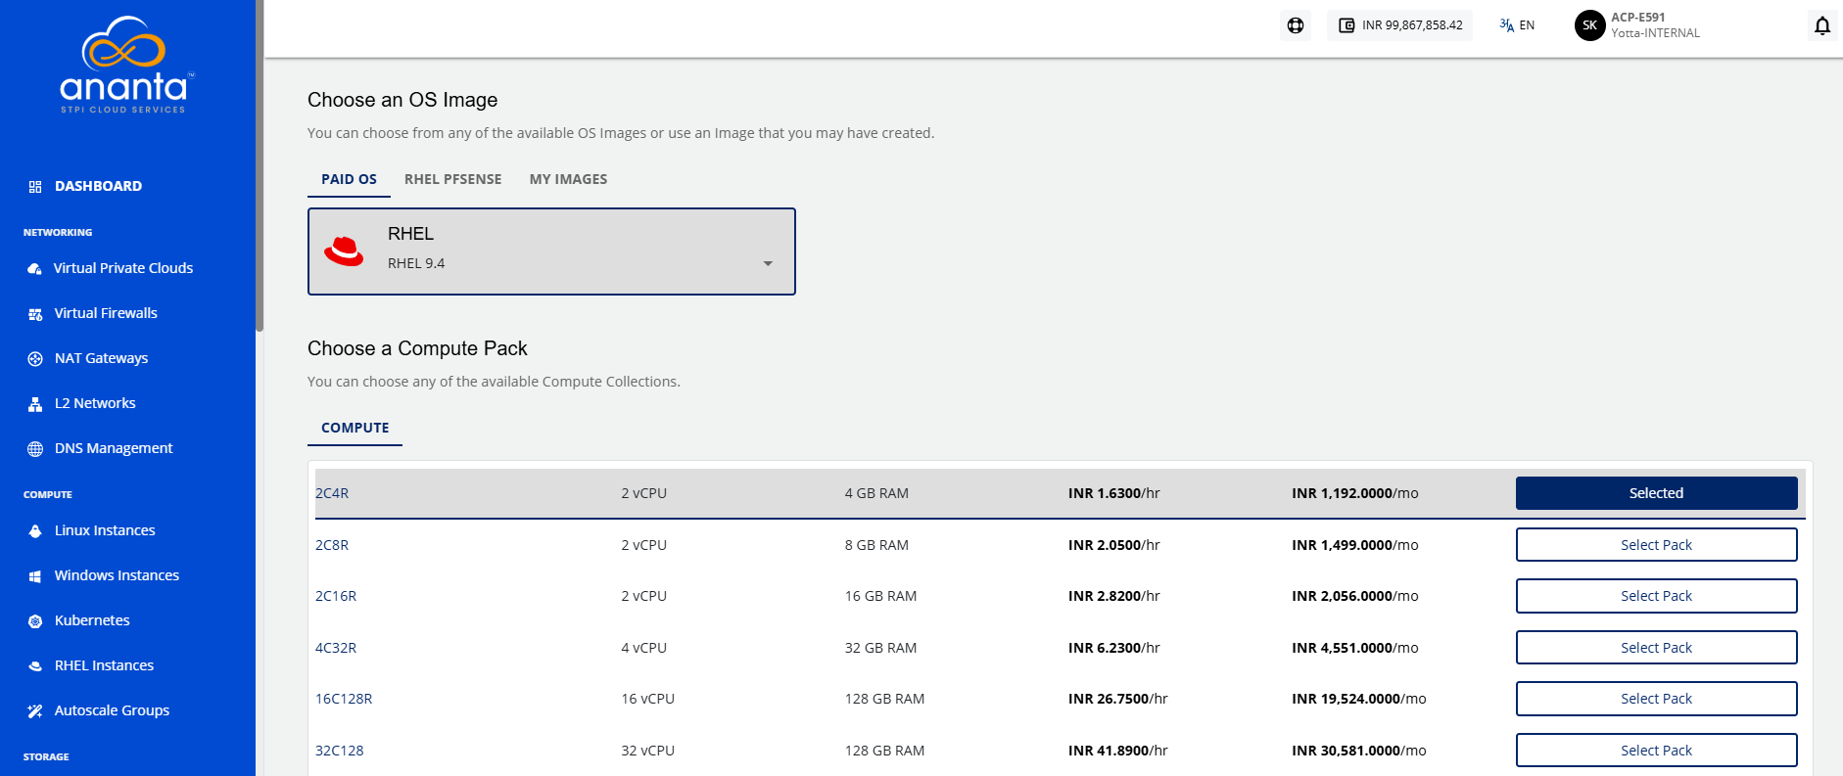The image size is (1843, 776).
Task: Click the Virtual Firewalls icon
Action: (35, 314)
